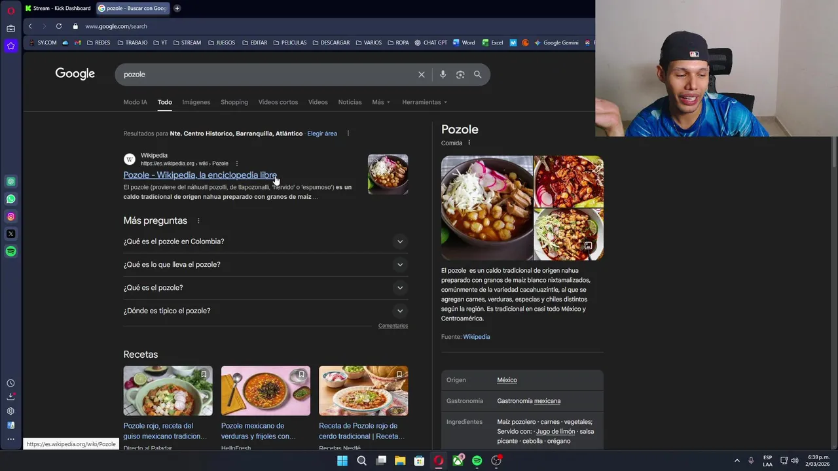838x471 pixels.
Task: Open Settings gear in Opera sidebar
Action: coord(10,411)
